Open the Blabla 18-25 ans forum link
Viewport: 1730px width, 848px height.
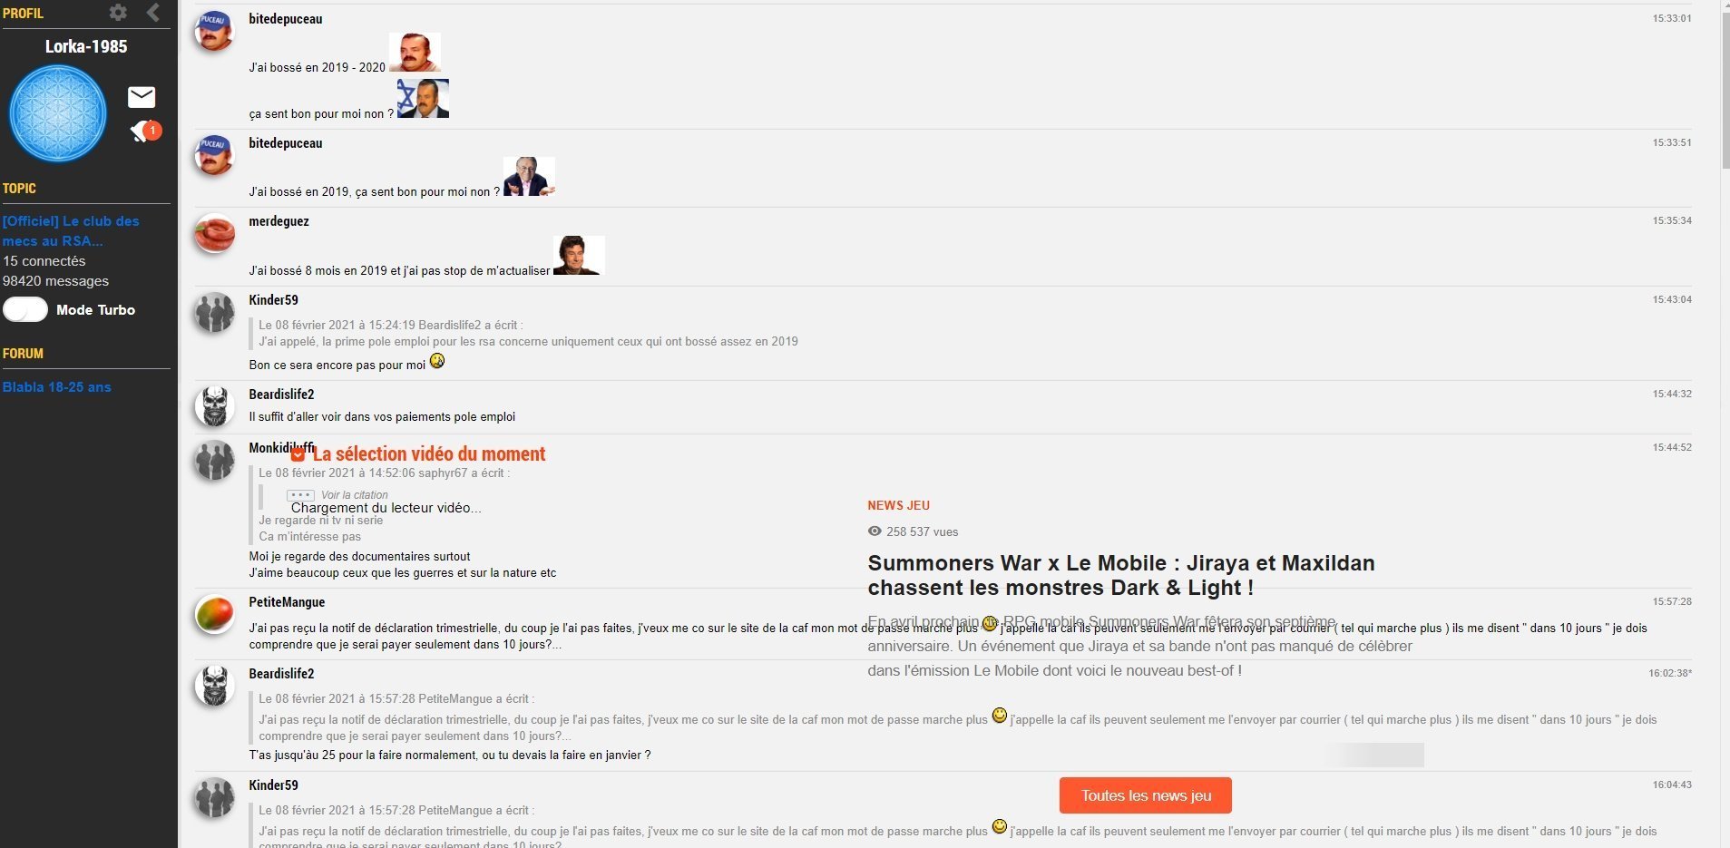pos(57,386)
